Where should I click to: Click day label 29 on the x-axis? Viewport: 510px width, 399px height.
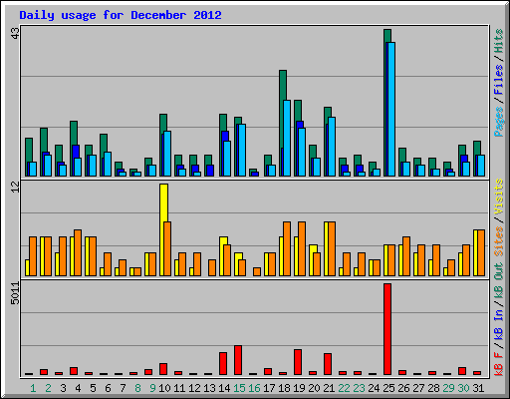point(448,388)
